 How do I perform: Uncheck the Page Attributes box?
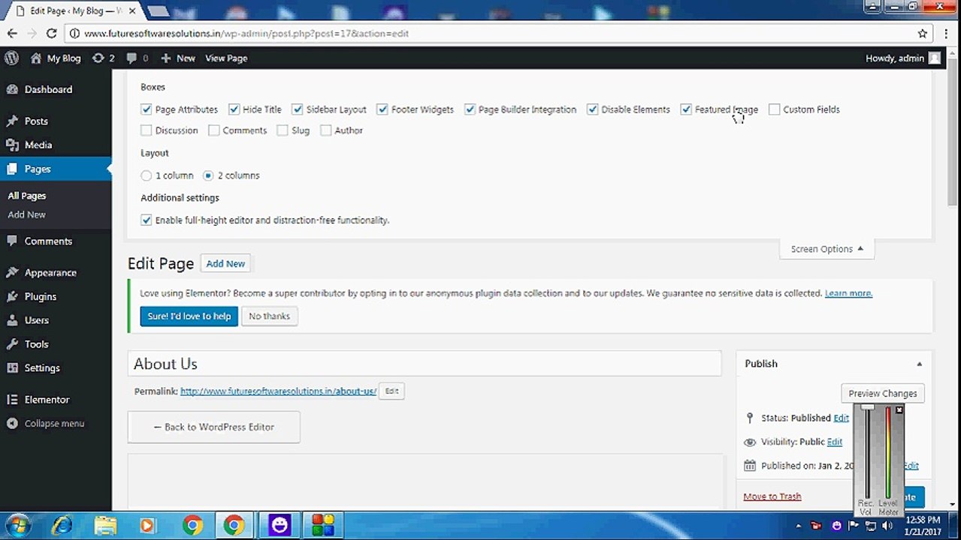click(x=147, y=109)
